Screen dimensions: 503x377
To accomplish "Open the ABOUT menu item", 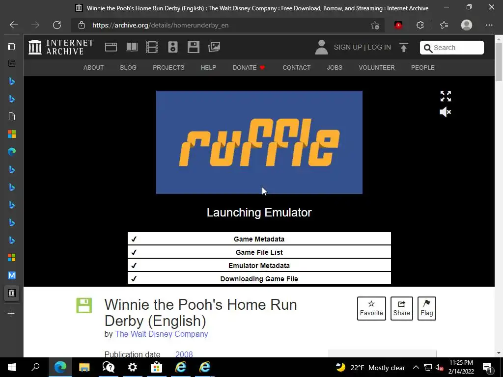I will point(94,68).
